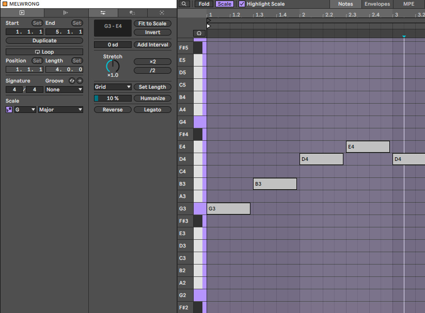Toggle the Fold button
This screenshot has height=313, width=425.
(204, 4)
